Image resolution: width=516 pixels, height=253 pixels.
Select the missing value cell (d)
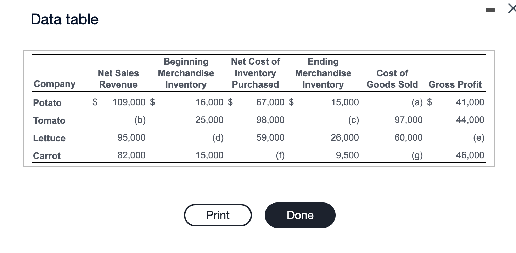pyautogui.click(x=218, y=138)
